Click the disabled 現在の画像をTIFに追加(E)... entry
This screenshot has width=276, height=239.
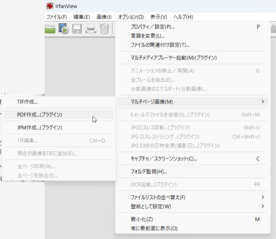[59, 154]
